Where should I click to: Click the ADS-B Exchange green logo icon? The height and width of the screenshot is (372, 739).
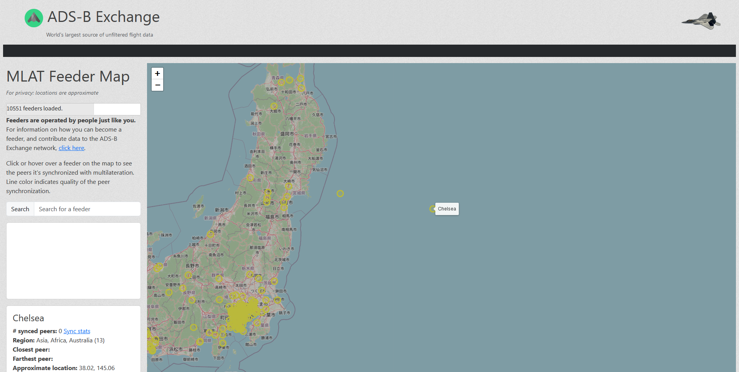pos(34,18)
